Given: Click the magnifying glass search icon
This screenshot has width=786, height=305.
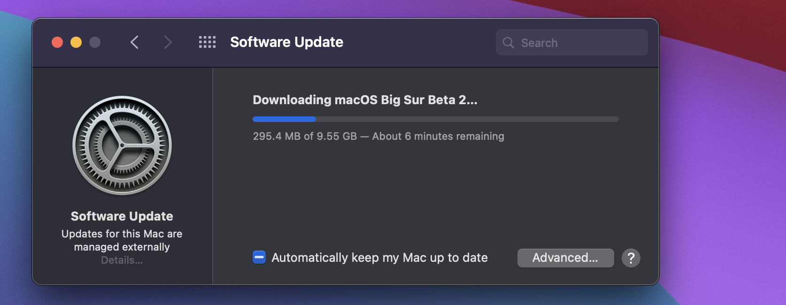Looking at the screenshot, I should (508, 43).
